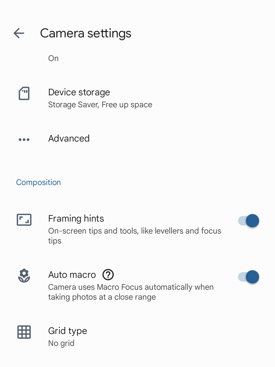Open the Camera settings title area

coord(86,33)
